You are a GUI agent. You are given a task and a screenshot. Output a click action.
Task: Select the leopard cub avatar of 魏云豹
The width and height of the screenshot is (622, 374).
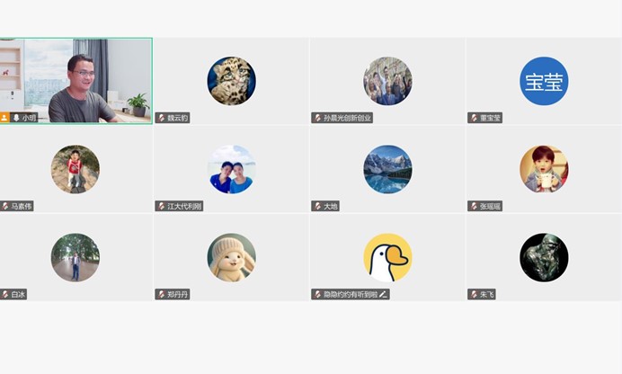(232, 81)
